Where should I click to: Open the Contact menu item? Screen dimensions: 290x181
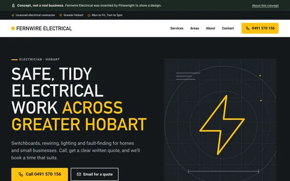[x=228, y=28]
